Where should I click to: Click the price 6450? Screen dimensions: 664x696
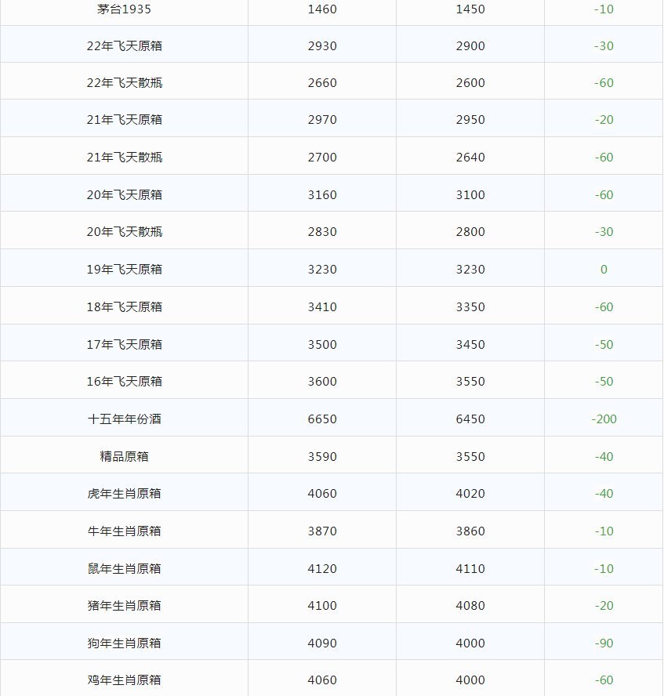[x=470, y=419]
